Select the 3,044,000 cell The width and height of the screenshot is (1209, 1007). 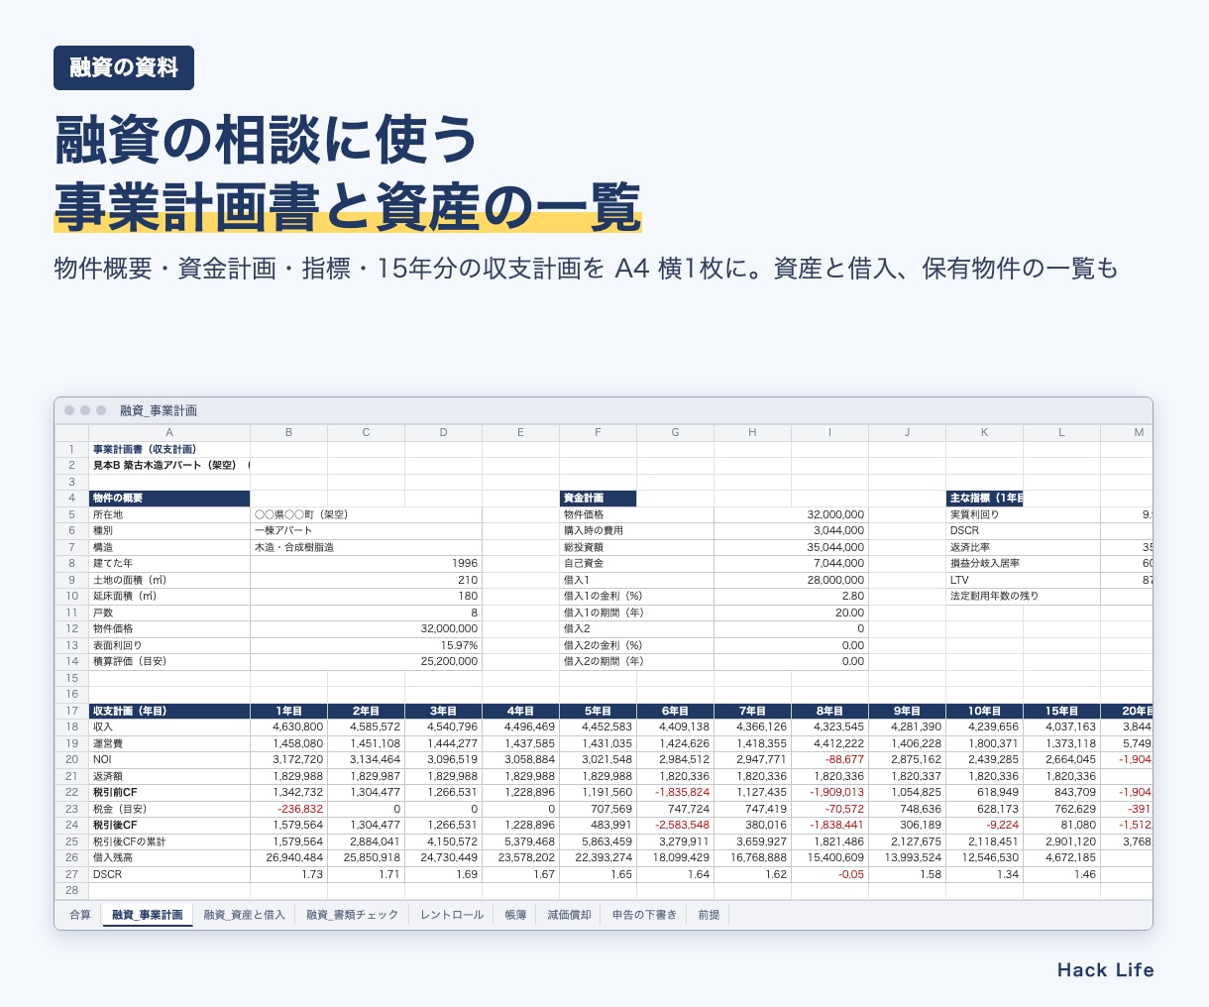[791, 530]
